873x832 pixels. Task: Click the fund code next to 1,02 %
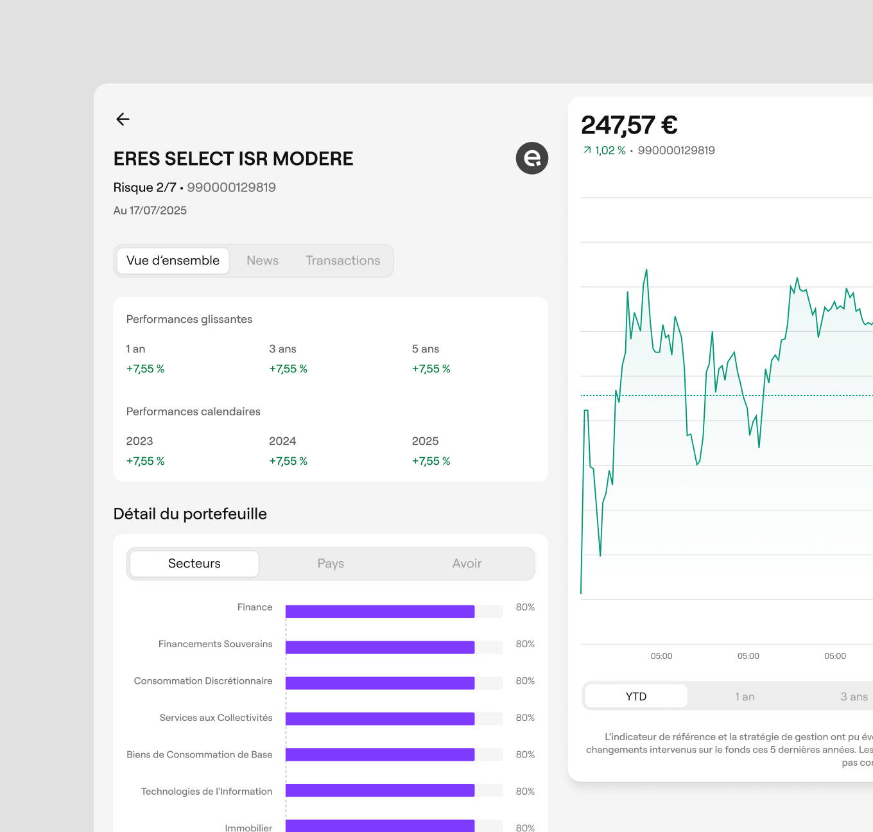click(x=677, y=150)
